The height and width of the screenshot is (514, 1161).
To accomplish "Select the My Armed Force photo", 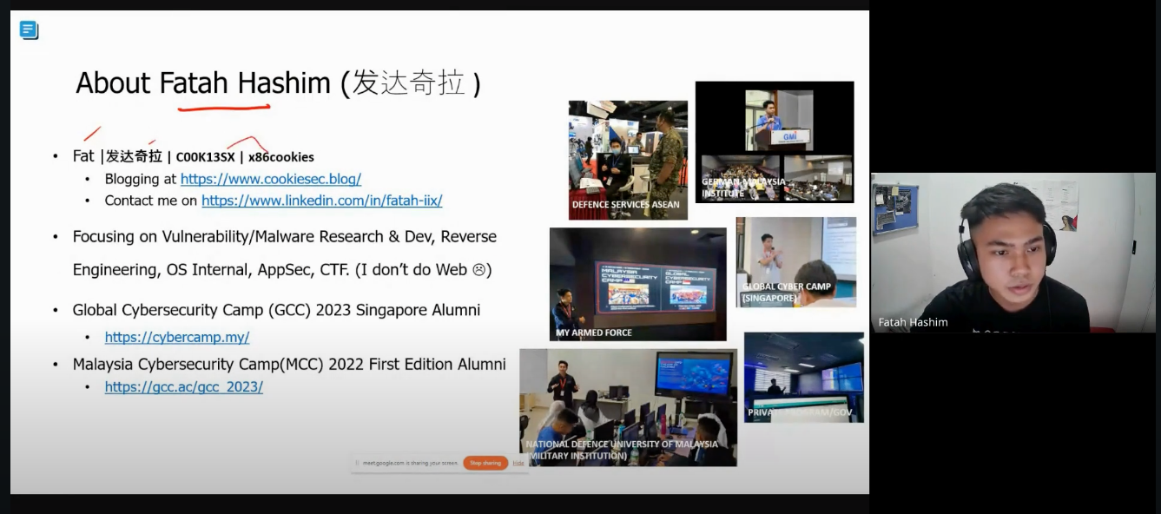I will [637, 284].
